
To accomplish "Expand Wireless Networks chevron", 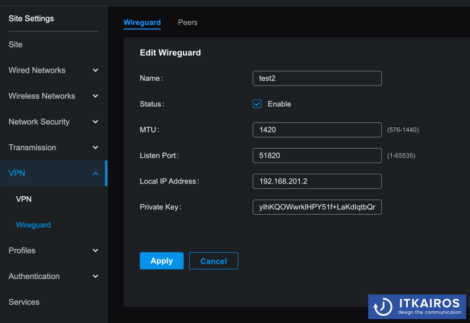I will [x=95, y=96].
